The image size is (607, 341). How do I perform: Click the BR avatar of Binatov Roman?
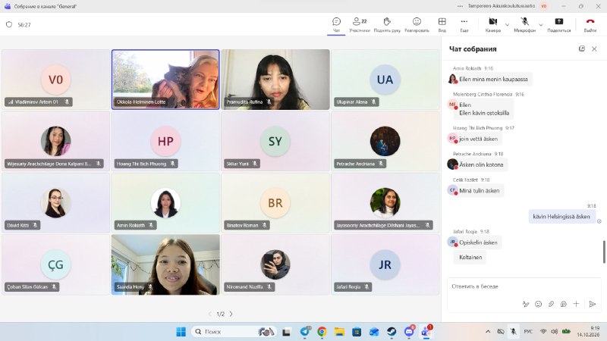[275, 202]
